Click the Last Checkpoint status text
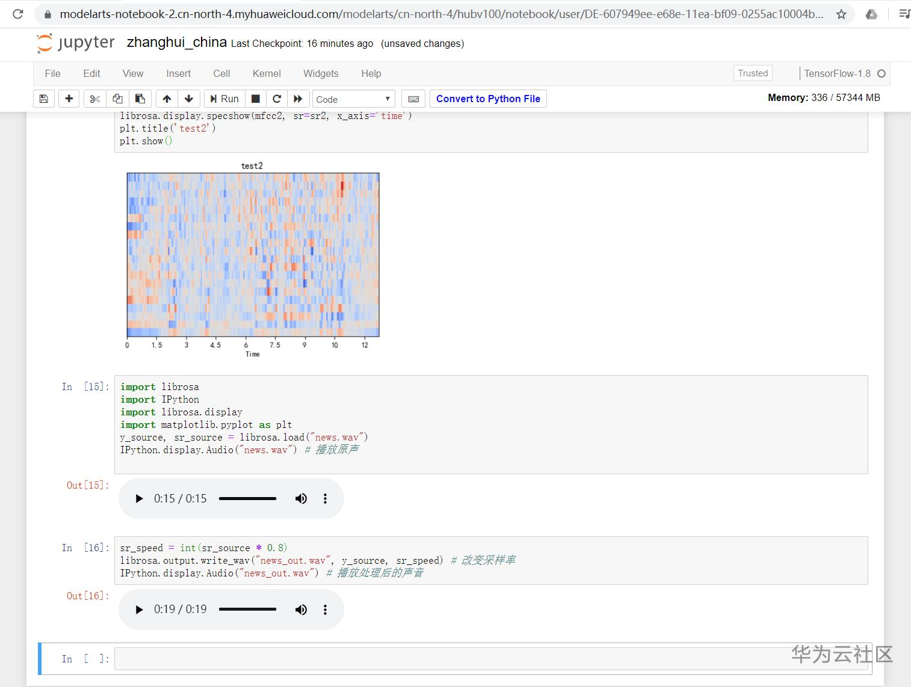 point(302,43)
